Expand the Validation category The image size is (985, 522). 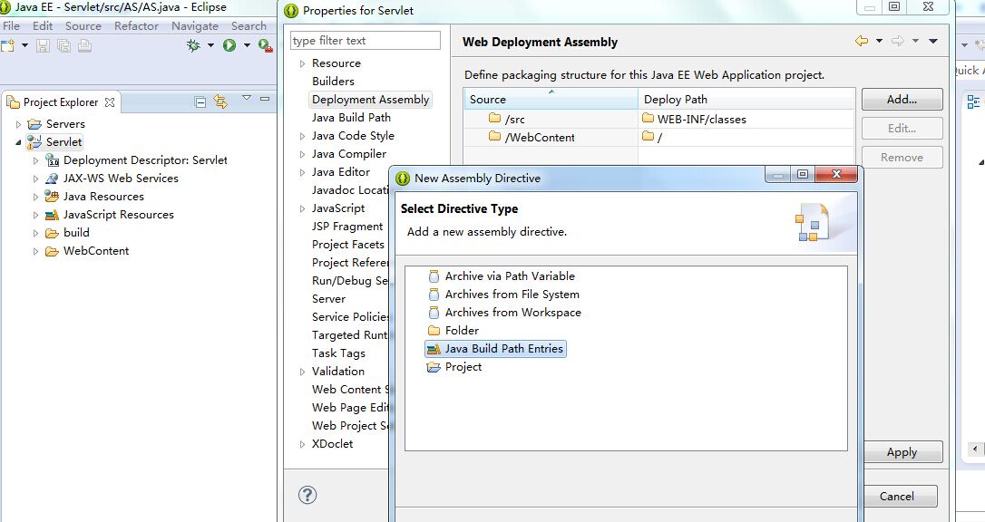[302, 372]
